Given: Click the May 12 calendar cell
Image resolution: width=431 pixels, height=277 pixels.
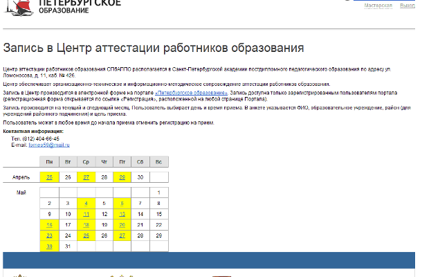Looking at the screenshot, I should pyautogui.click(x=104, y=214).
